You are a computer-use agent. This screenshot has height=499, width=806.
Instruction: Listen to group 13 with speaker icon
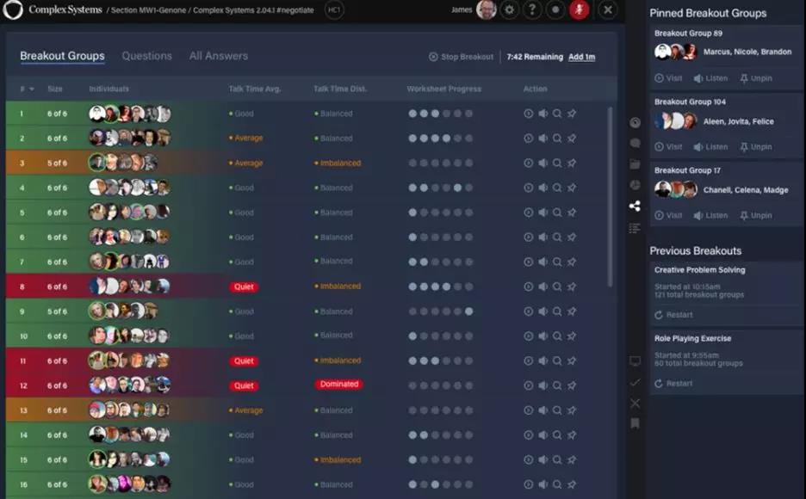[x=542, y=410]
